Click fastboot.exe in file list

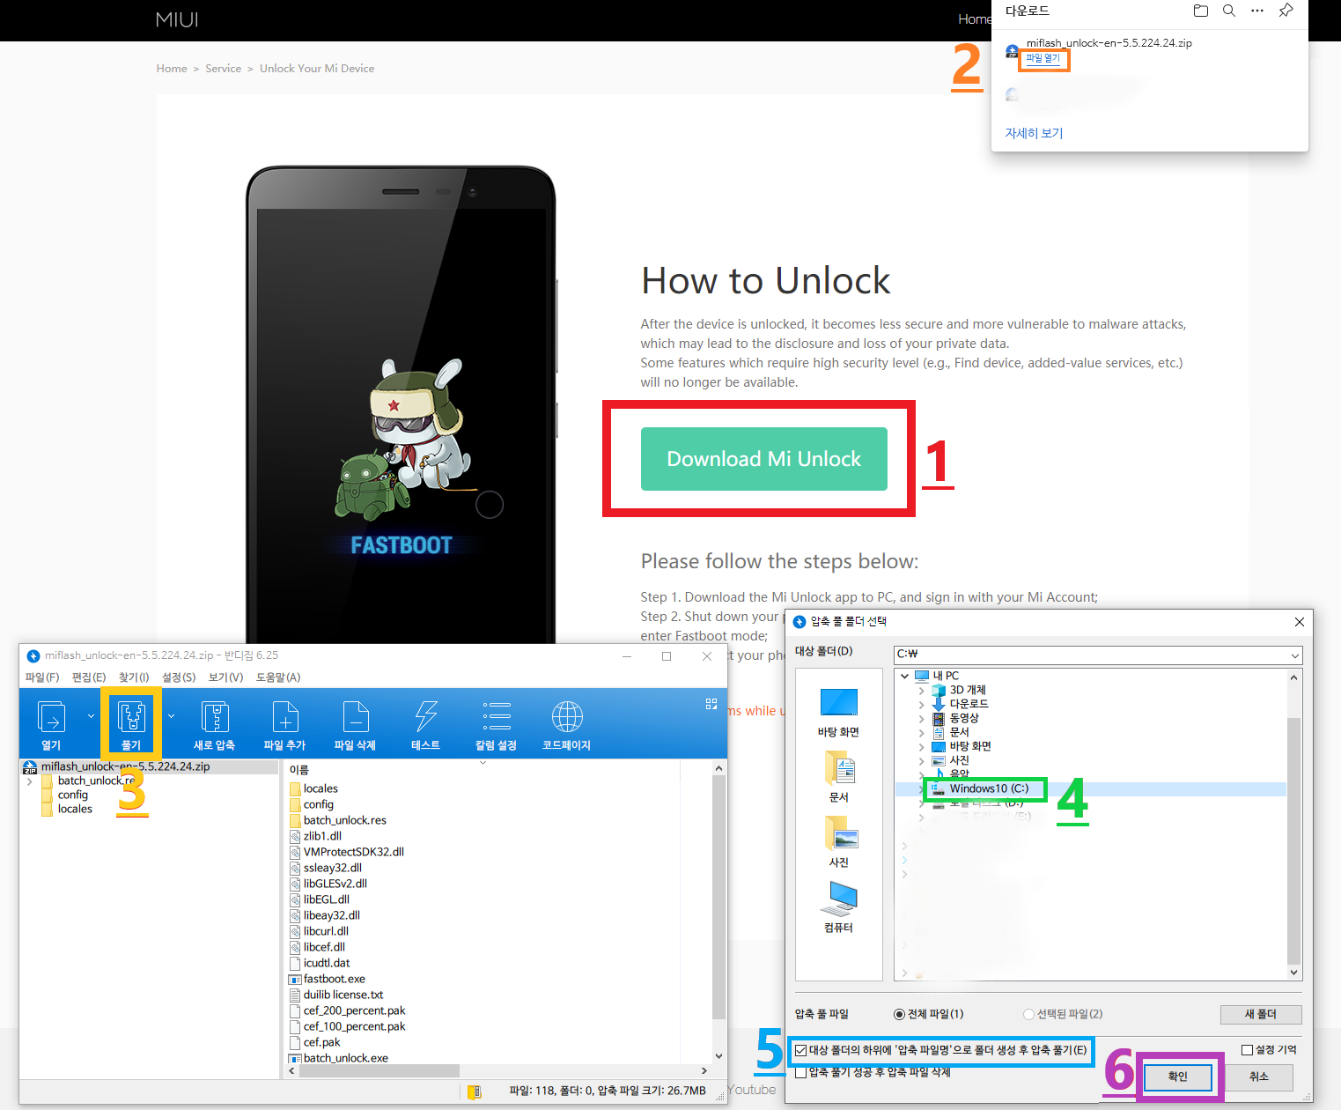[334, 979]
